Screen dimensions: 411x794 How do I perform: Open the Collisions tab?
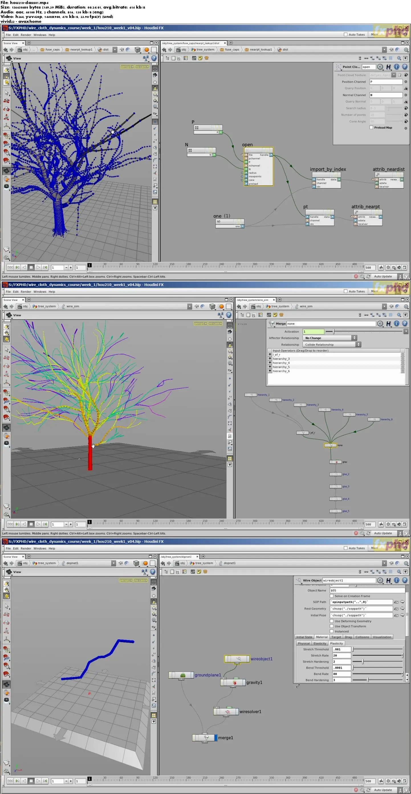pyautogui.click(x=362, y=637)
